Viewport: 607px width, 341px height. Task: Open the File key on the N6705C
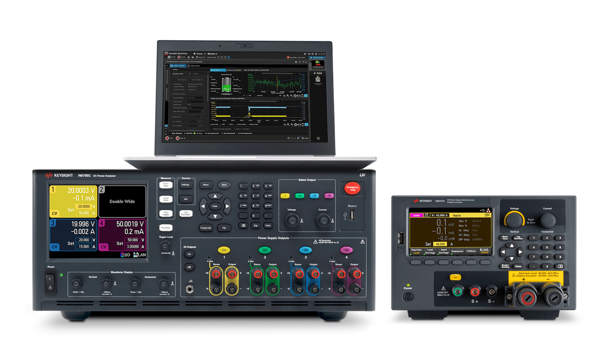point(224,228)
